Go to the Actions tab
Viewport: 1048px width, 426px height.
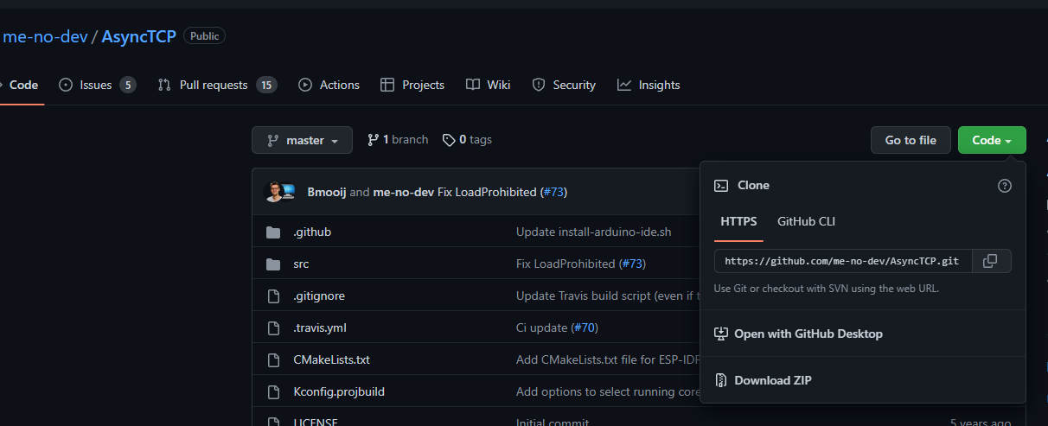click(x=329, y=85)
